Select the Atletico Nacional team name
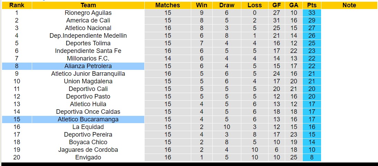 (x=88, y=28)
